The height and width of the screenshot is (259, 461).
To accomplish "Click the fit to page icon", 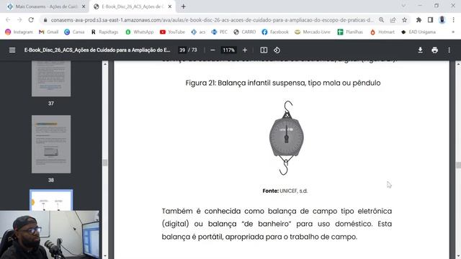I will 264,50.
